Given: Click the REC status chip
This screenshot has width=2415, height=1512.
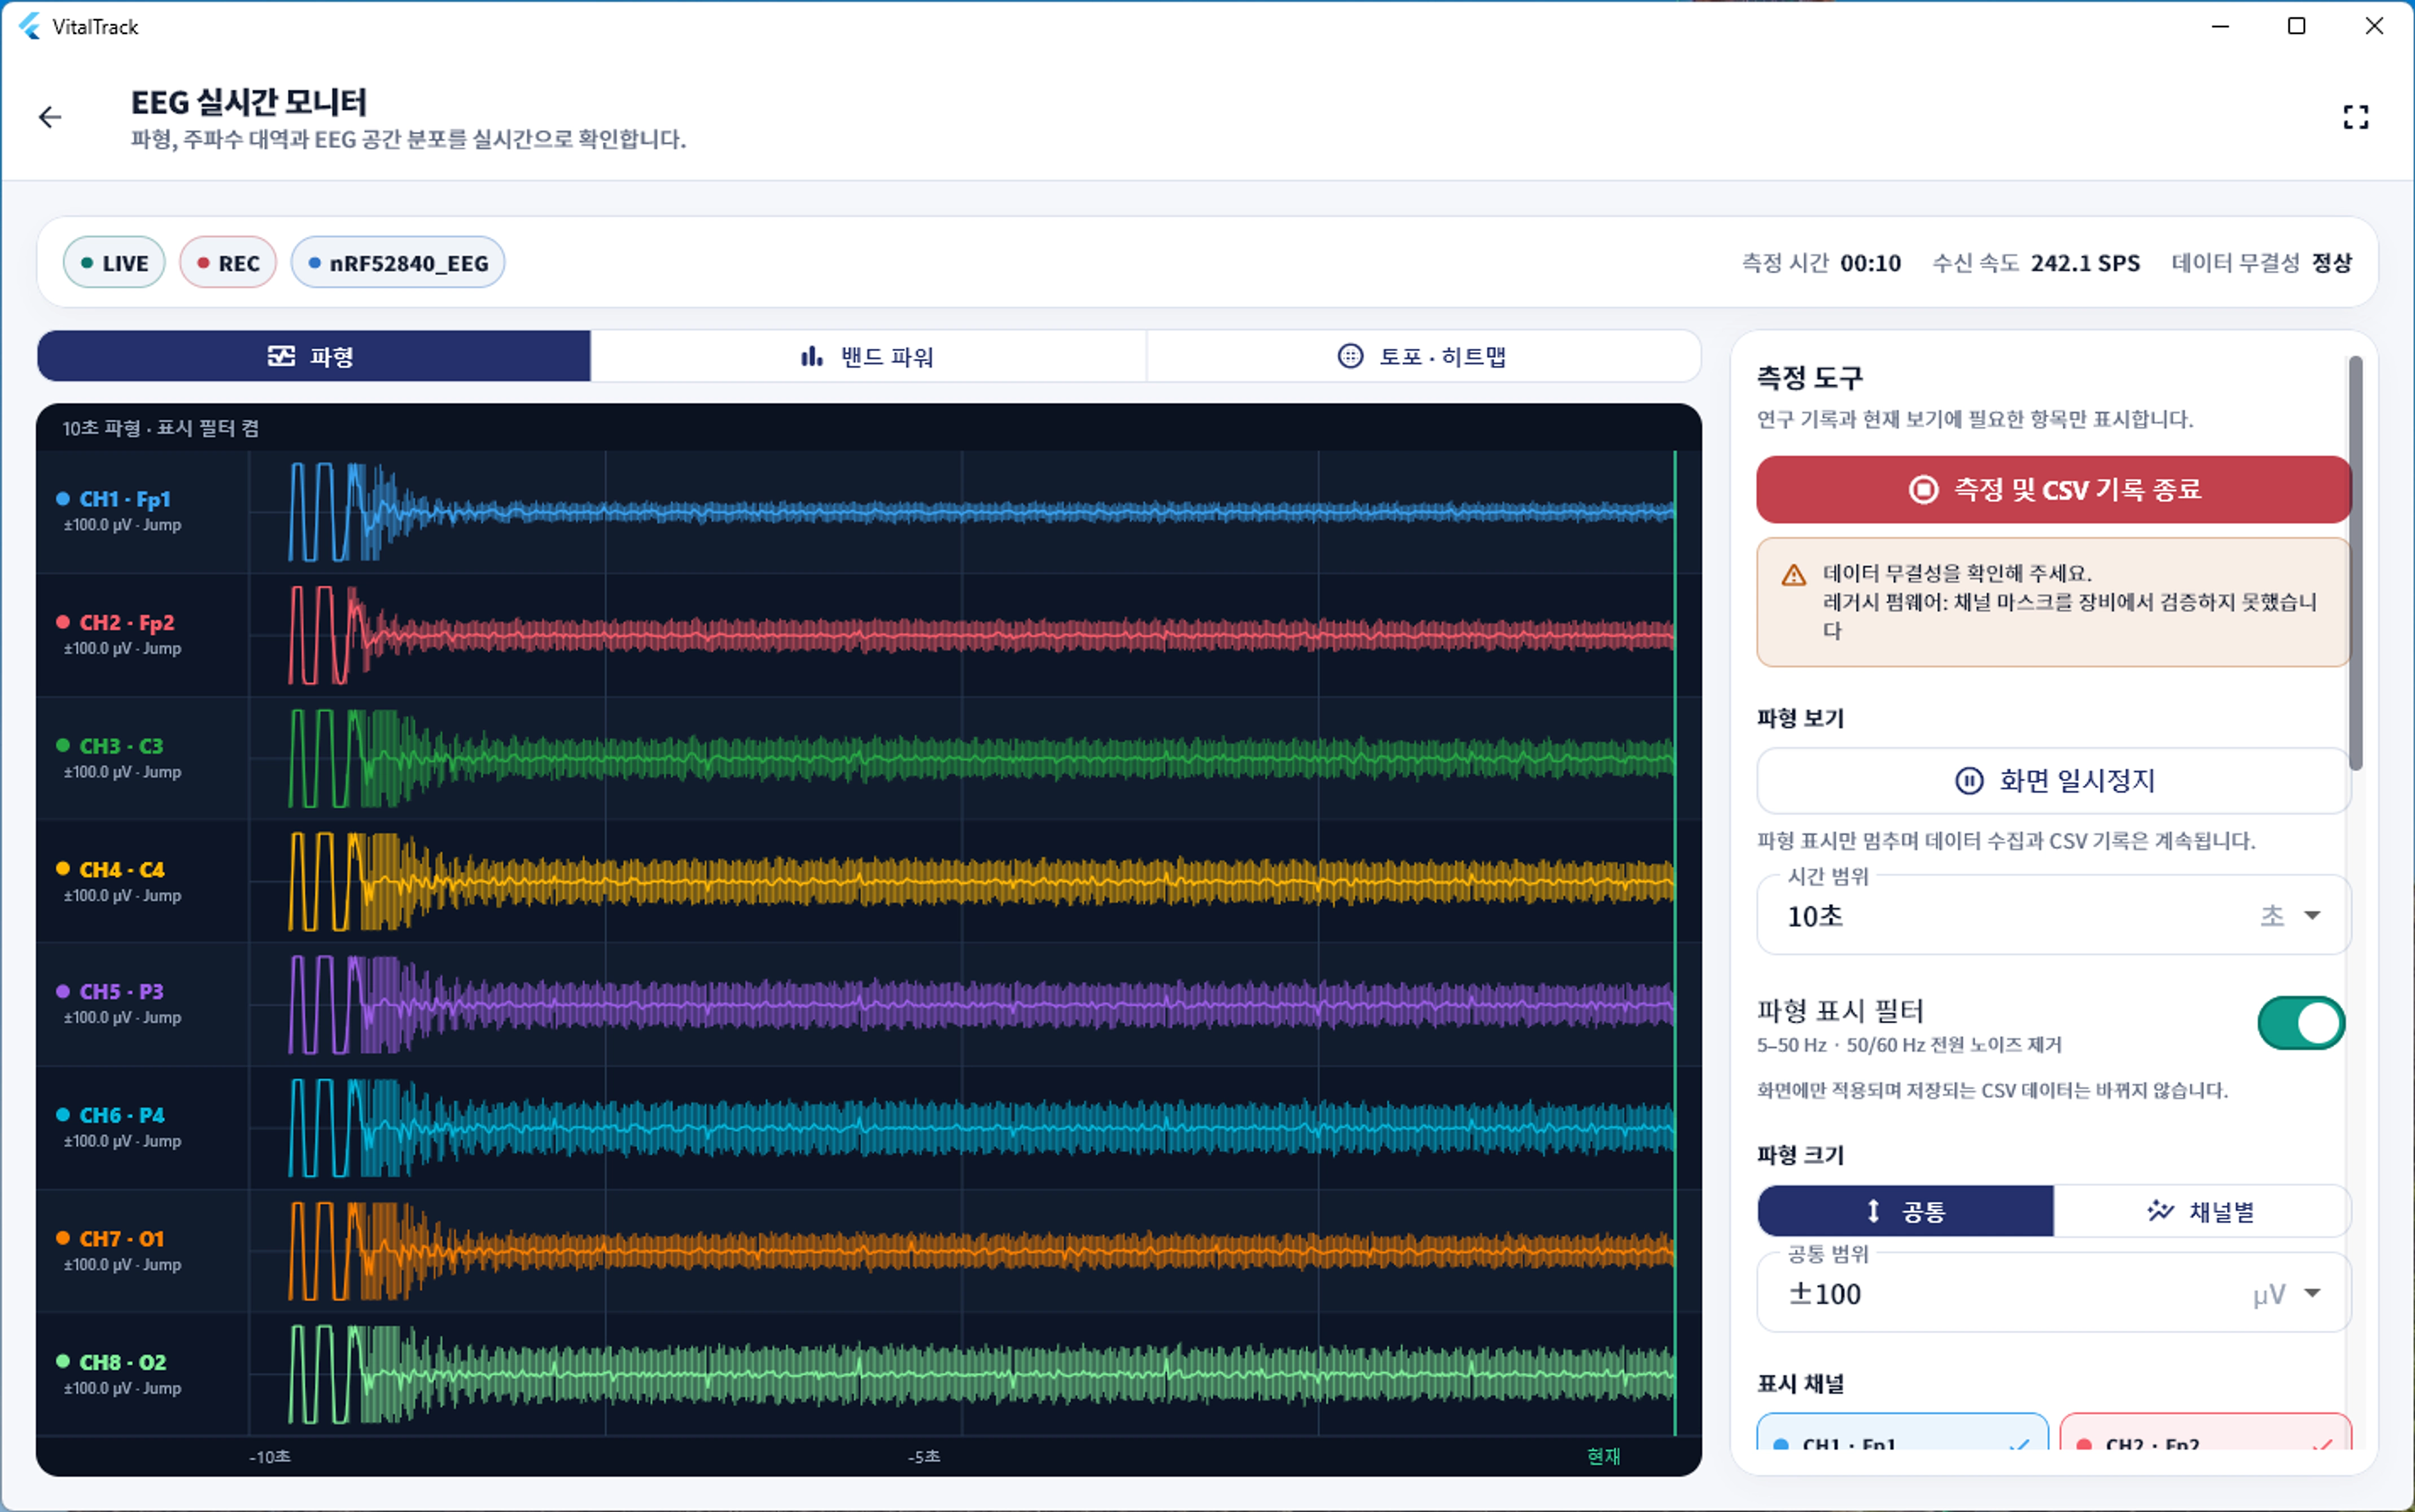Looking at the screenshot, I should point(228,262).
